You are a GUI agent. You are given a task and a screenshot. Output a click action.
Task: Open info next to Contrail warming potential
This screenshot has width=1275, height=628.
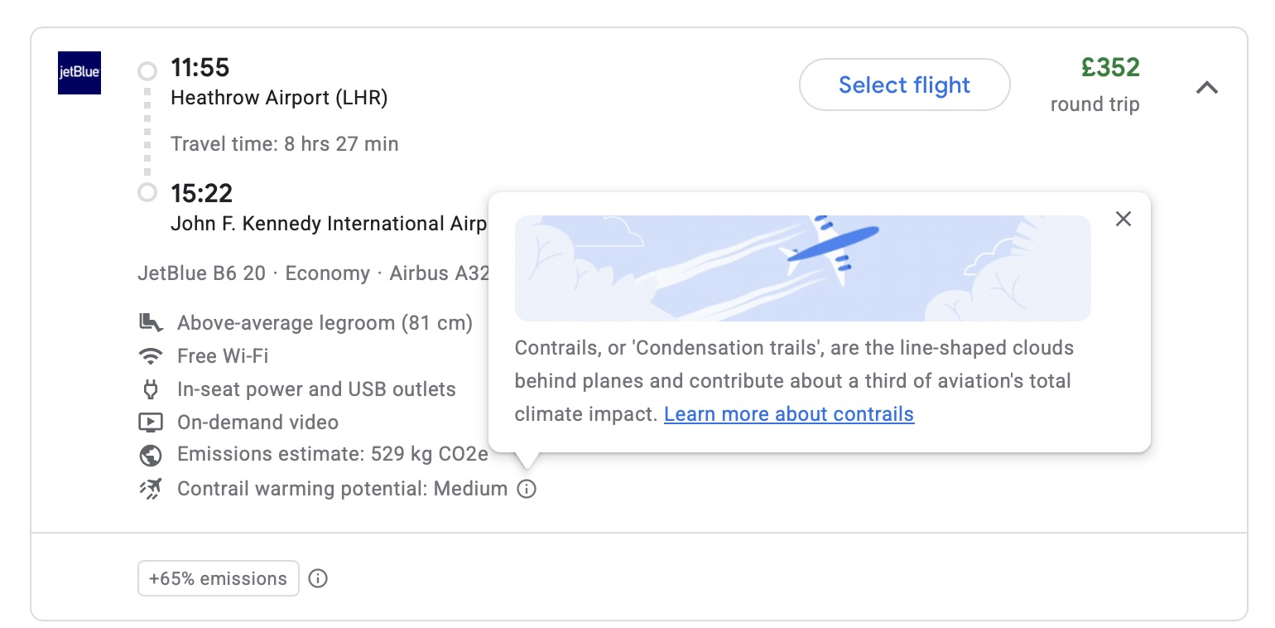pos(527,489)
